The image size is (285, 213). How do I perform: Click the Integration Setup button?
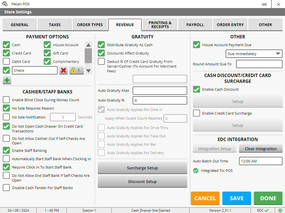pyautogui.click(x=215, y=148)
